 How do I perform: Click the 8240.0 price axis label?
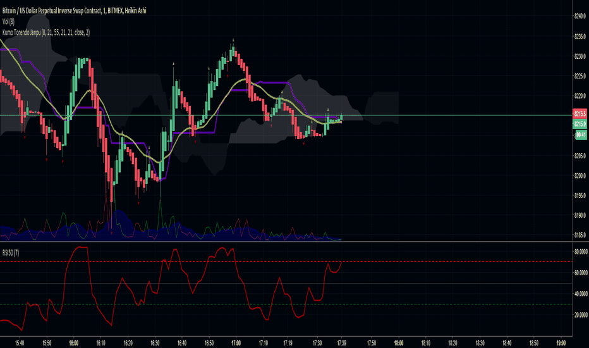(x=580, y=16)
